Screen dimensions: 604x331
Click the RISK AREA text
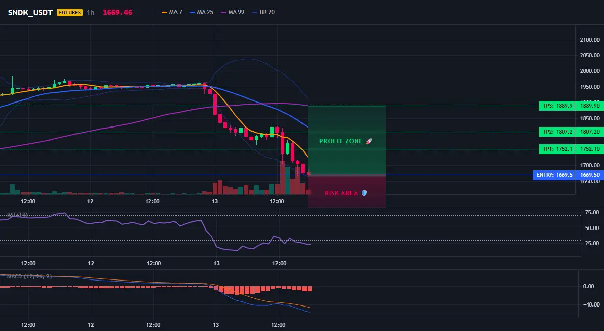point(341,193)
